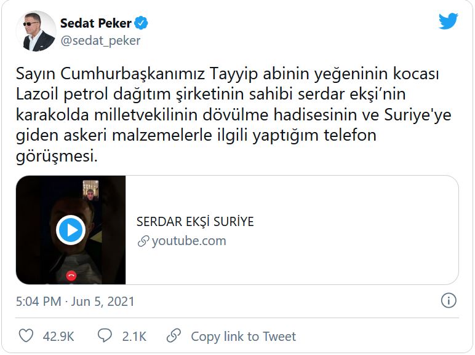Screen dimensions: 475x355
Task: Open the tweet info circle icon
Action: (449, 301)
